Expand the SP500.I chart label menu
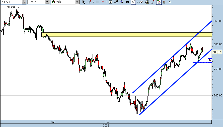 pyautogui.click(x=18, y=7)
